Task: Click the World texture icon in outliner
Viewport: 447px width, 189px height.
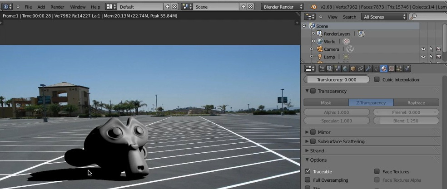Action: 346,42
